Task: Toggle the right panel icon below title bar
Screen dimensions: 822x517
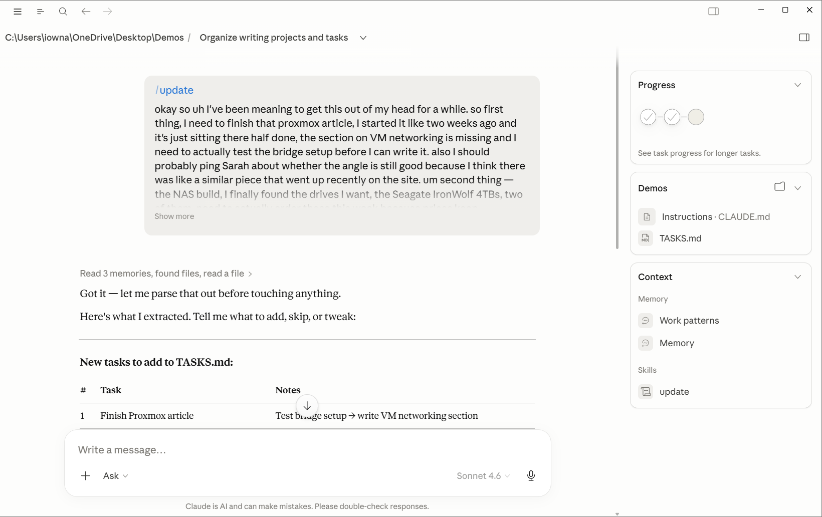Action: (x=804, y=37)
